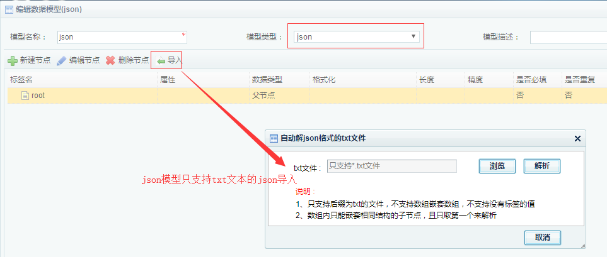Screen dimensions: 607x257
Task: Open the 模型类型 json dropdown
Action: point(356,36)
